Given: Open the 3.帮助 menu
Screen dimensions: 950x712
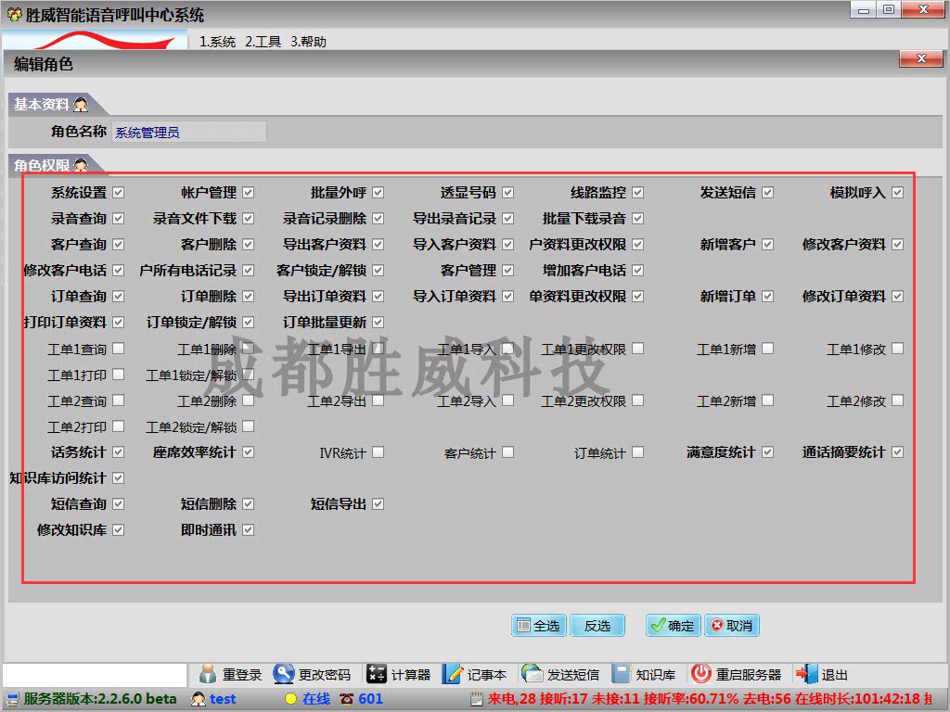Looking at the screenshot, I should (308, 42).
